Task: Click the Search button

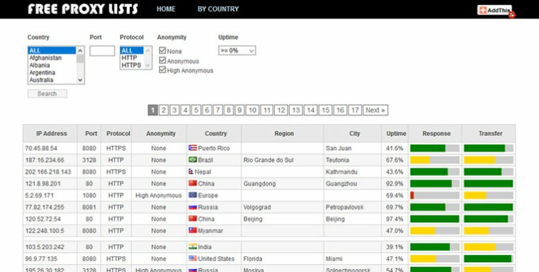Action: pyautogui.click(x=47, y=94)
